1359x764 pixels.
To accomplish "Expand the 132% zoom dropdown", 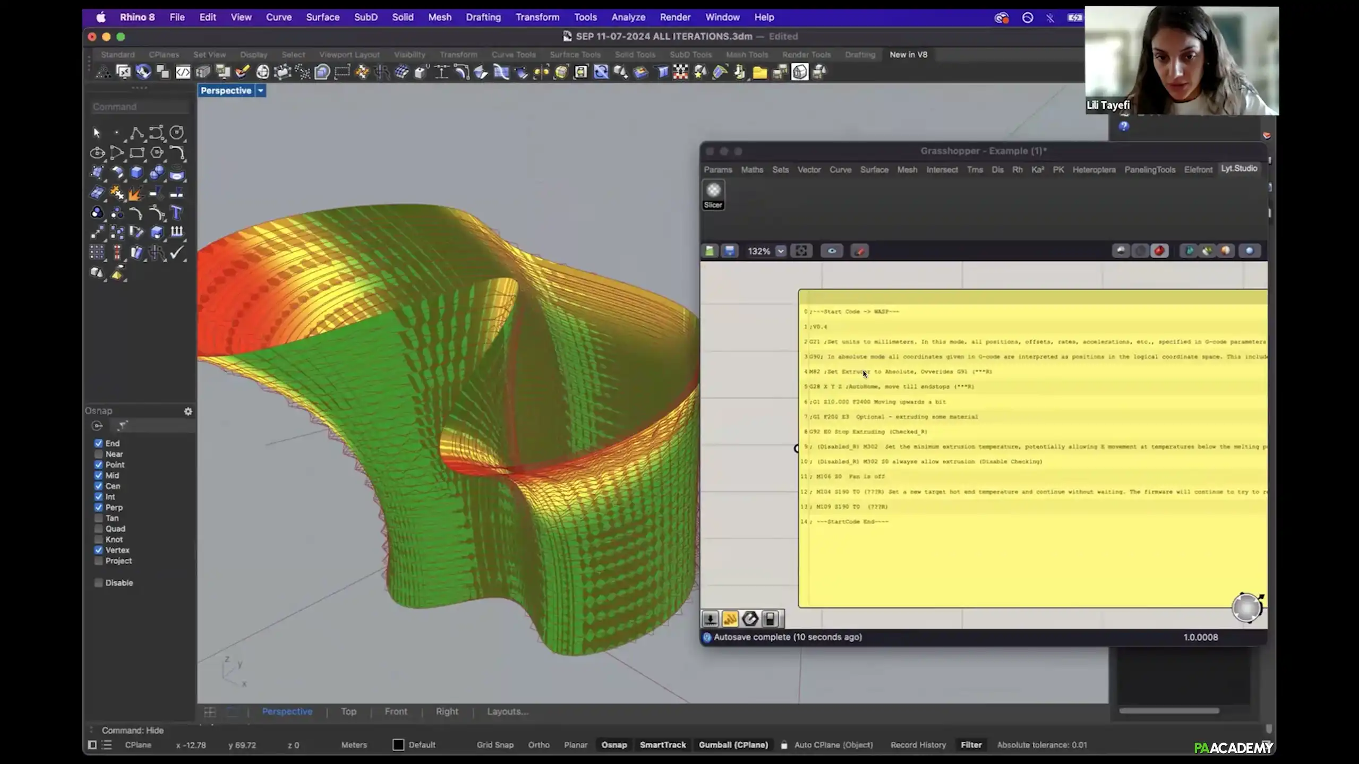I will 780,251.
